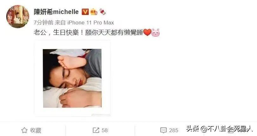Click the repost arrow icon
Image resolution: width=257 pixels, height=136 pixels.
(96, 130)
